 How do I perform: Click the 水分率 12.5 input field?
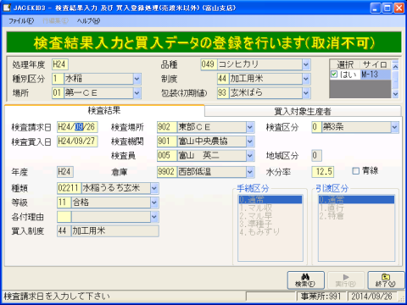click(323, 172)
